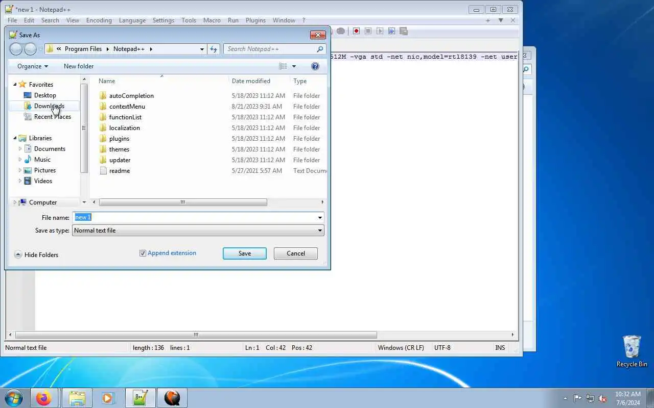Click the UTF-8 encoding in the status bar

[442, 348]
